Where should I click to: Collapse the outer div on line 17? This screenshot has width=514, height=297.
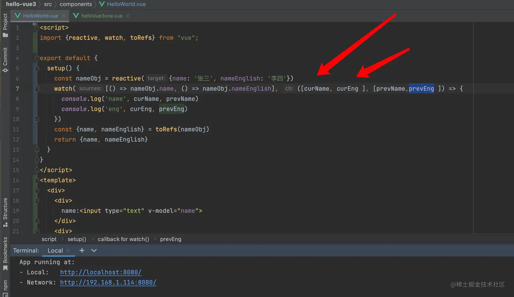[37, 190]
